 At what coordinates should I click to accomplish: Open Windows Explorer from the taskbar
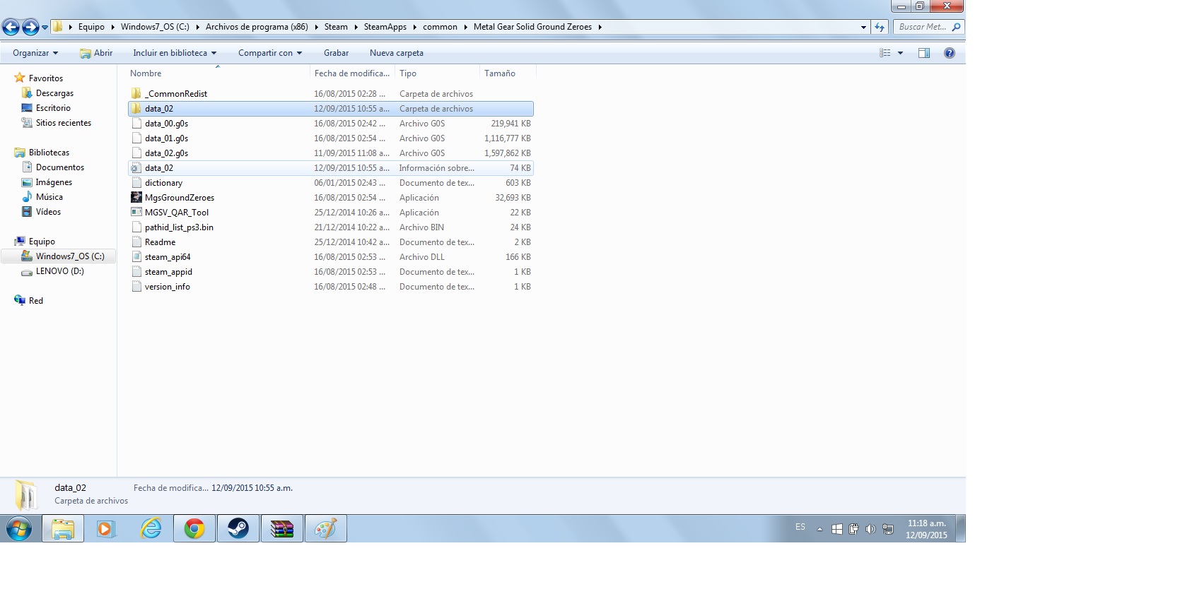point(63,528)
